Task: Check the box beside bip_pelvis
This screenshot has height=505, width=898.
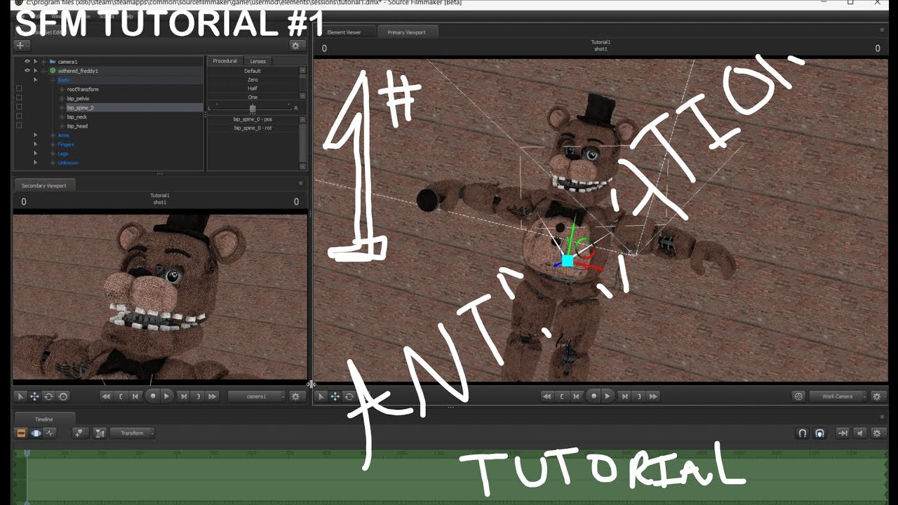Action: [x=19, y=98]
